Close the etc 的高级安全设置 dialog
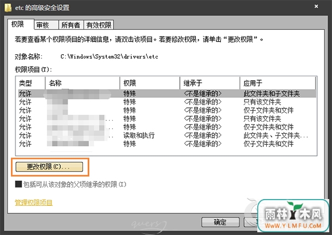 coord(316,6)
